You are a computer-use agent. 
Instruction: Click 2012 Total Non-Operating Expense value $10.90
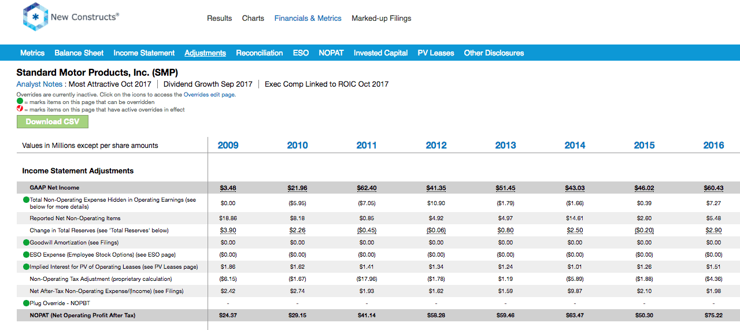pos(436,203)
